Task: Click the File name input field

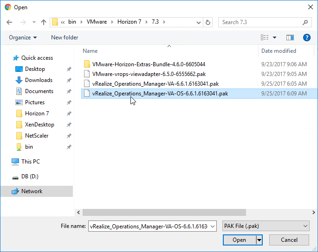Action: [152, 226]
